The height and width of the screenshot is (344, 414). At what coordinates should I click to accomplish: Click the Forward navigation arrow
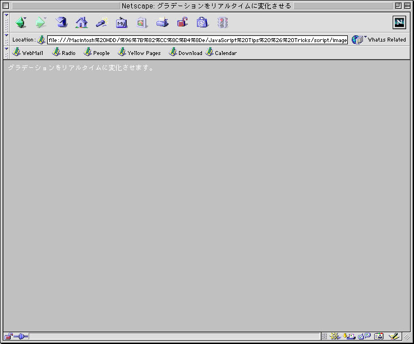click(x=40, y=22)
